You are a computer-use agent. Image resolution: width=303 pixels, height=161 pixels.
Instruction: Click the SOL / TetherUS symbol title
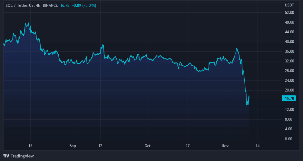pos(20,5)
